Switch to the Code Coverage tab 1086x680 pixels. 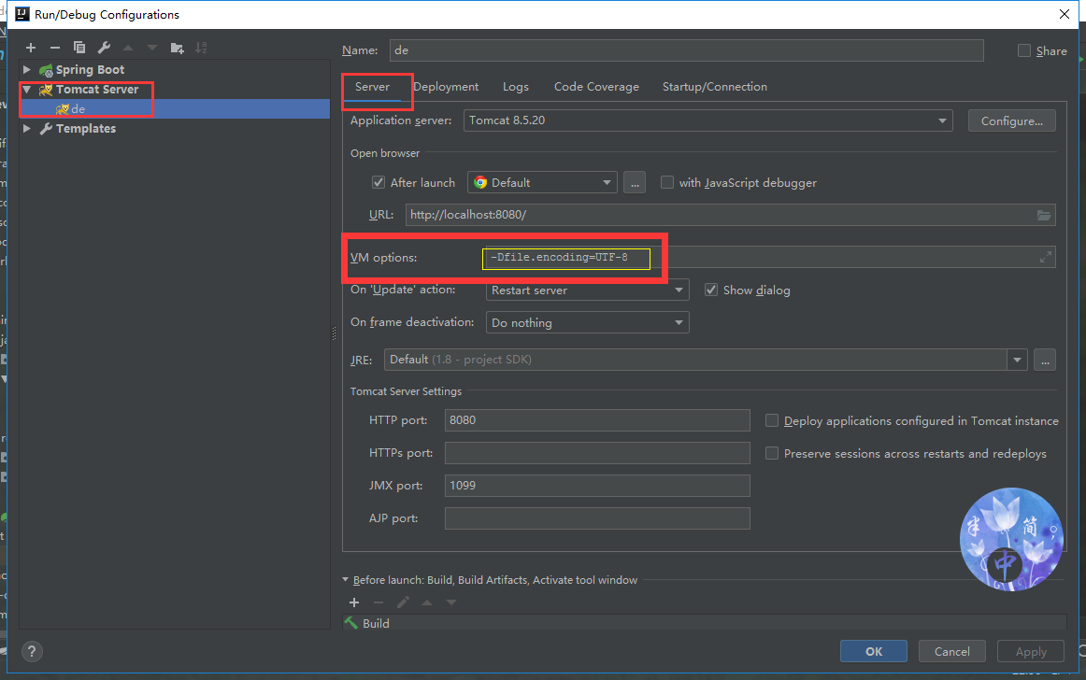tap(596, 87)
